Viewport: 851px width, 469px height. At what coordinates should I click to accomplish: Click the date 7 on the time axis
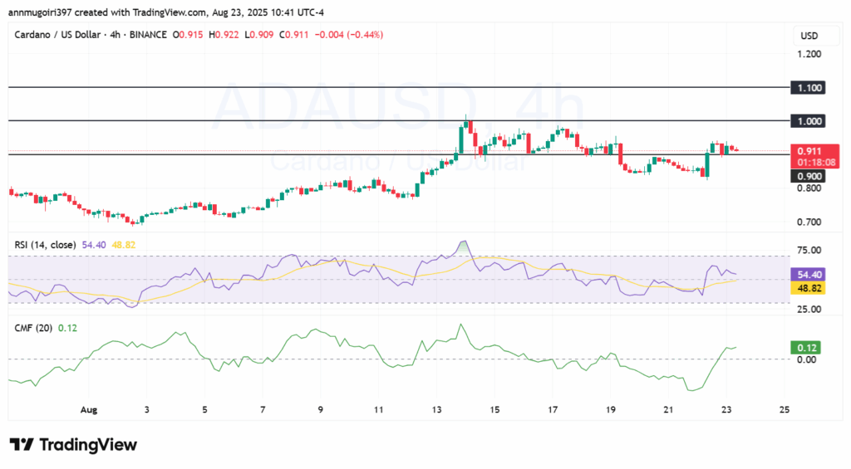tap(263, 410)
